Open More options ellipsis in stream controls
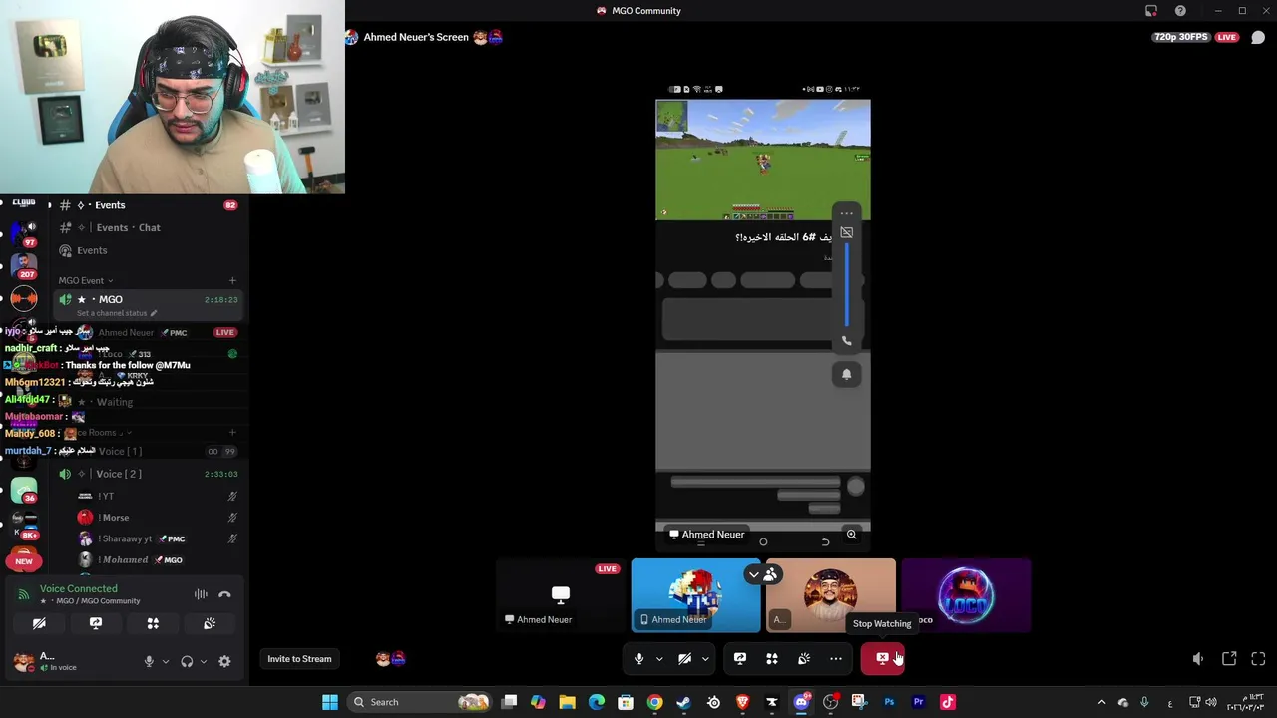Viewport: 1277px width, 718px height. coord(836,659)
